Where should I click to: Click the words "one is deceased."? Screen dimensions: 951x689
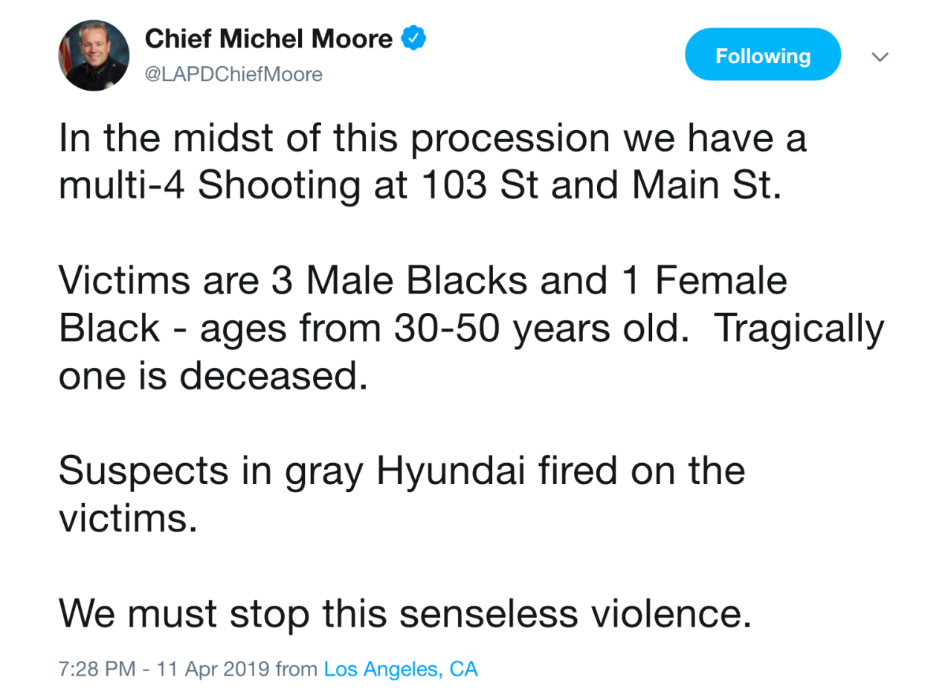(213, 376)
